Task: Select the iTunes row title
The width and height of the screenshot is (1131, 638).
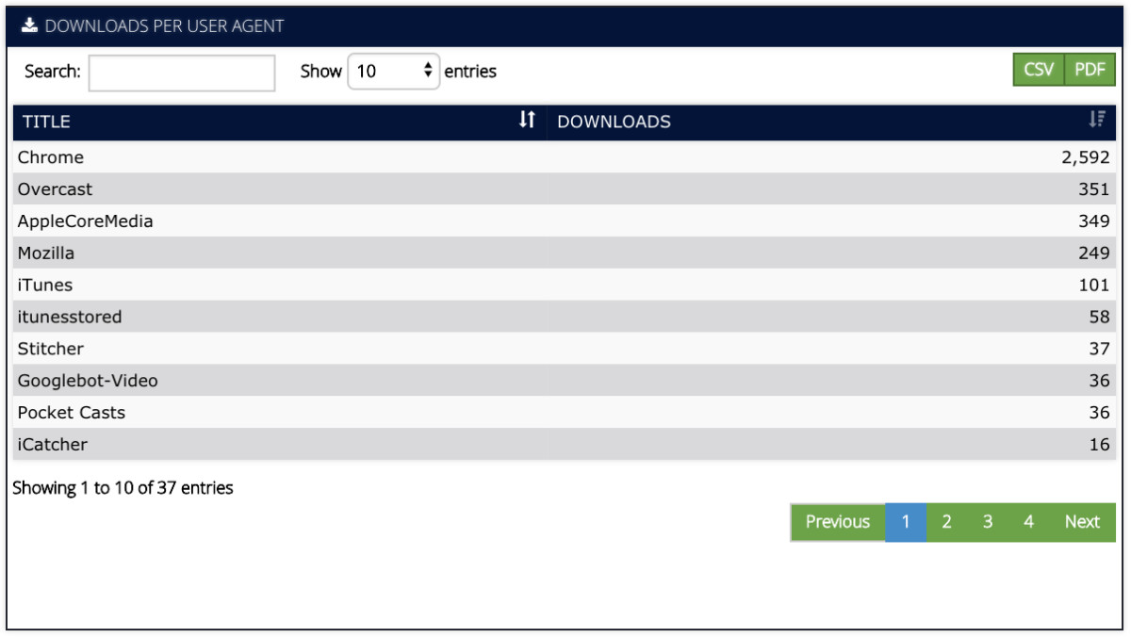Action: 45,286
